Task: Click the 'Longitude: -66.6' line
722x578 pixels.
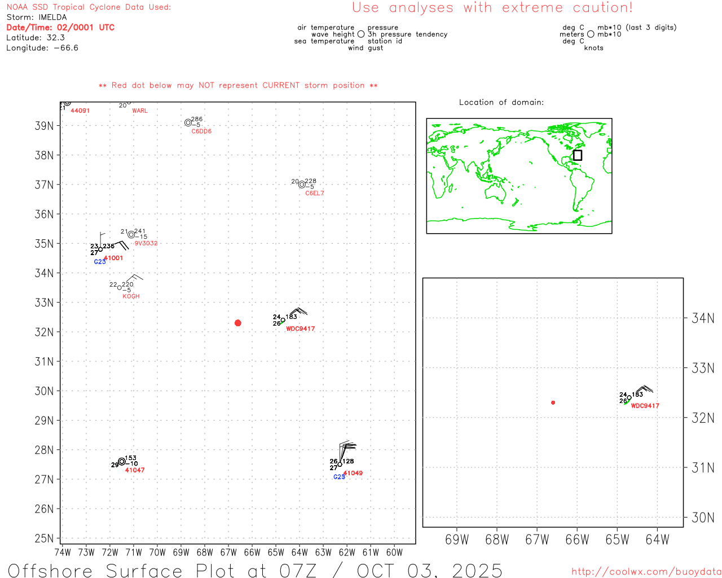Action: pyautogui.click(x=42, y=48)
